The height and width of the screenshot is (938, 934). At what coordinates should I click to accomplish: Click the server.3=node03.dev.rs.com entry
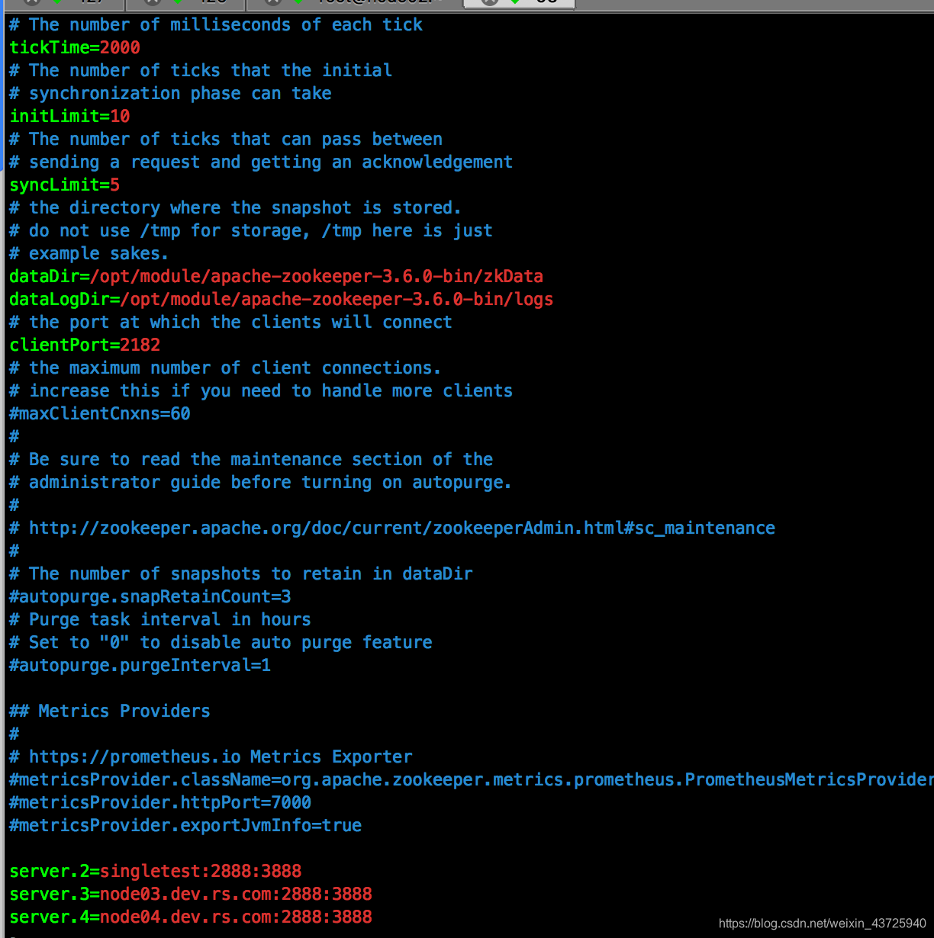pos(191,894)
